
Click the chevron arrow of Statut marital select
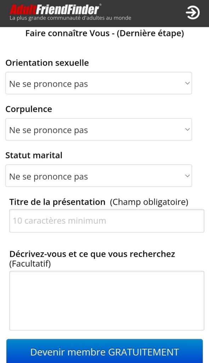[187, 176]
